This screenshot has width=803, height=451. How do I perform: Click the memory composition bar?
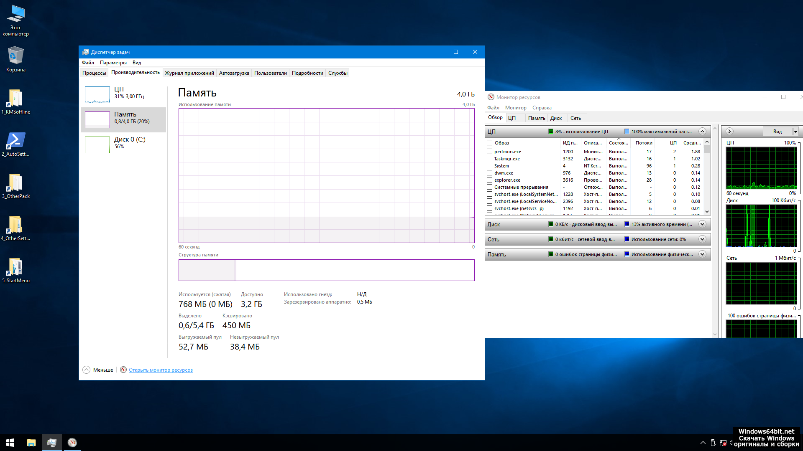click(326, 270)
